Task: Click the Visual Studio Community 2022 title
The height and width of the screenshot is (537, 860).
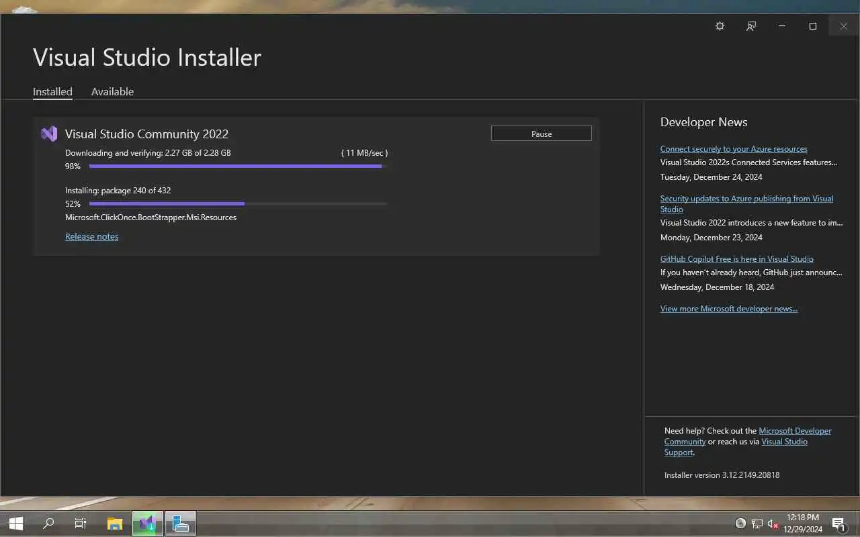Action: [146, 134]
